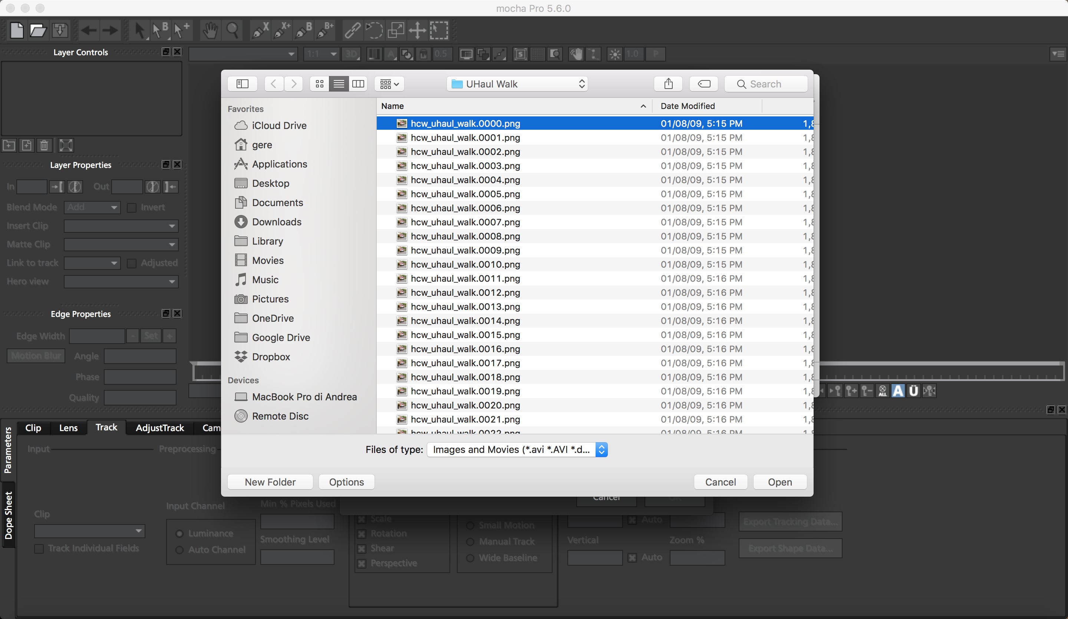
Task: Click the Open Project folder icon
Action: click(x=38, y=30)
